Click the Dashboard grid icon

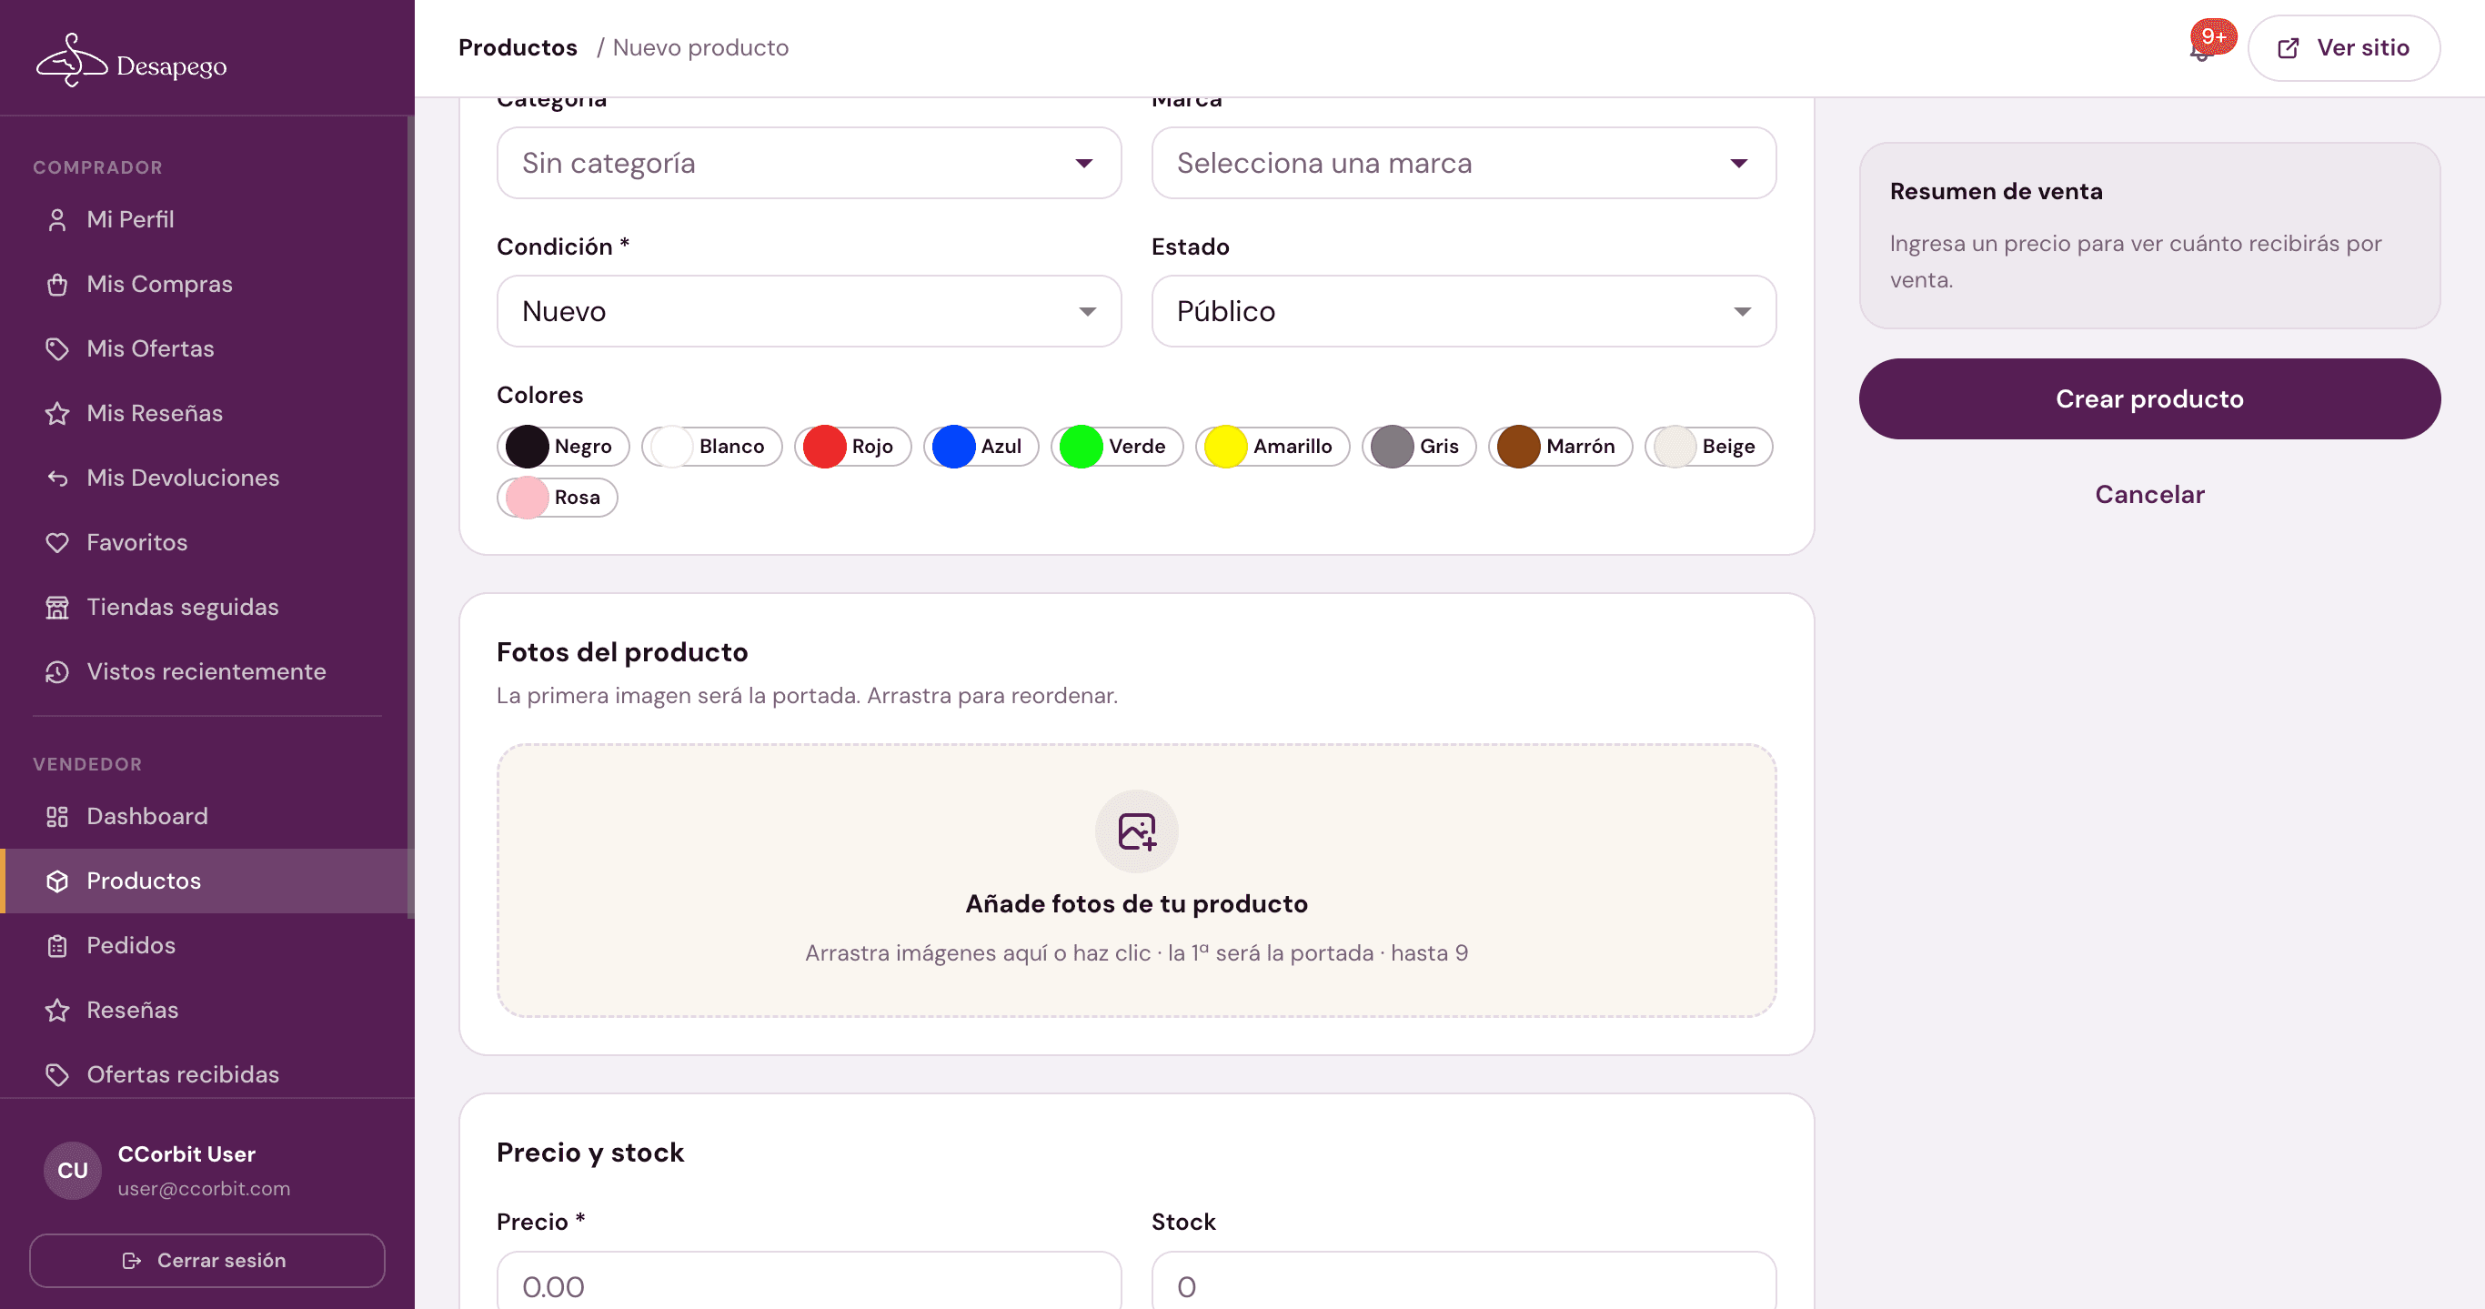click(x=57, y=816)
